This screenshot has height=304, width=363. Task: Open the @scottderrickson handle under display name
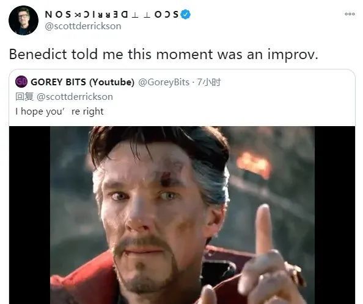coord(83,26)
